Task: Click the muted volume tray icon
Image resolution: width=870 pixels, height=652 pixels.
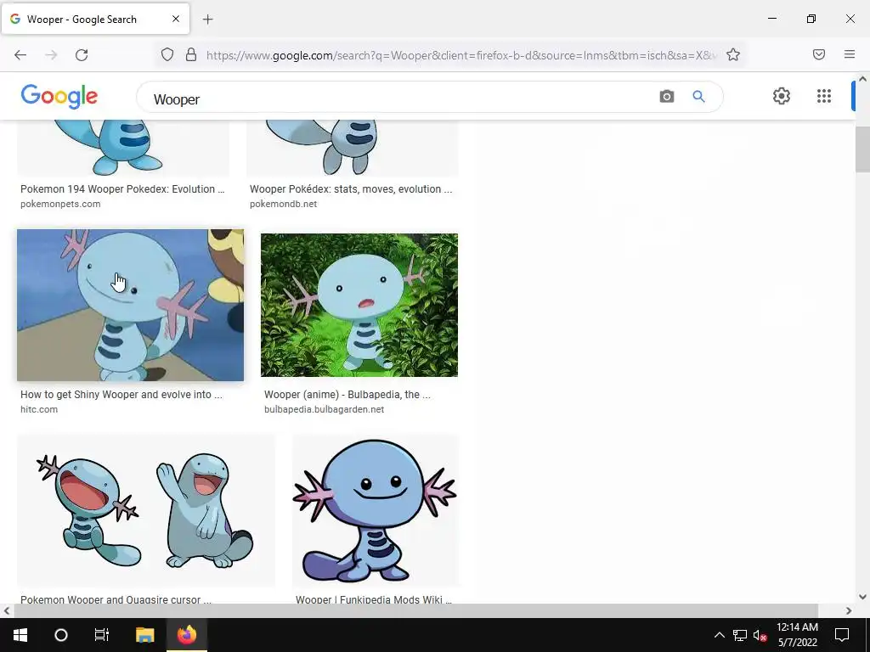Action: [760, 635]
